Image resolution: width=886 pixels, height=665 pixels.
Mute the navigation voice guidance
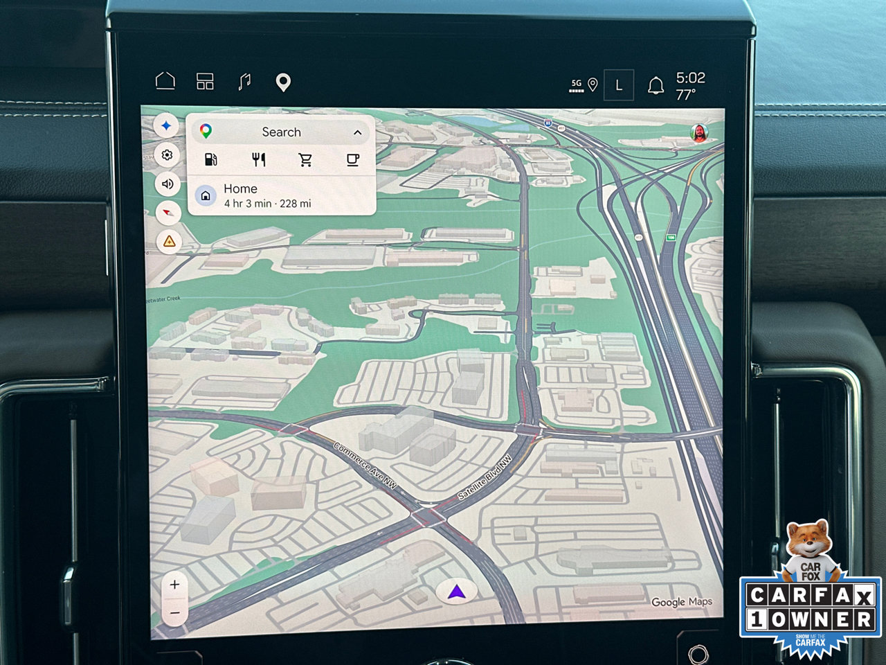click(168, 184)
